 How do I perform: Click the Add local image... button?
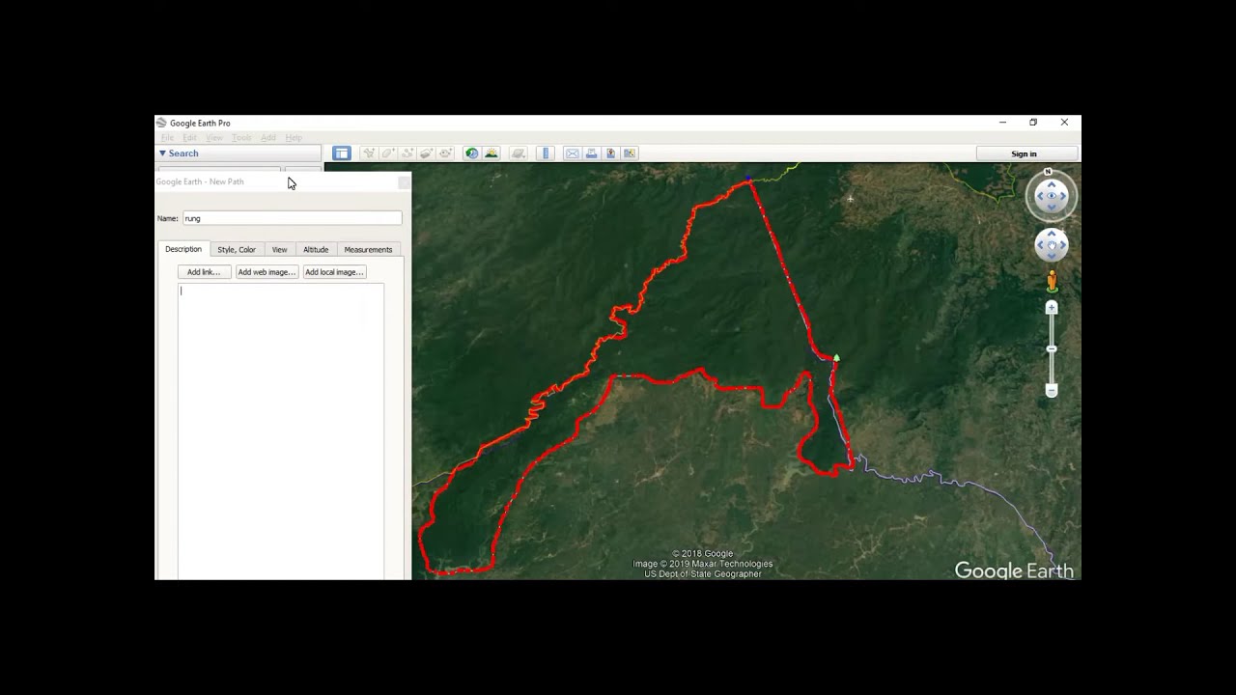point(334,272)
